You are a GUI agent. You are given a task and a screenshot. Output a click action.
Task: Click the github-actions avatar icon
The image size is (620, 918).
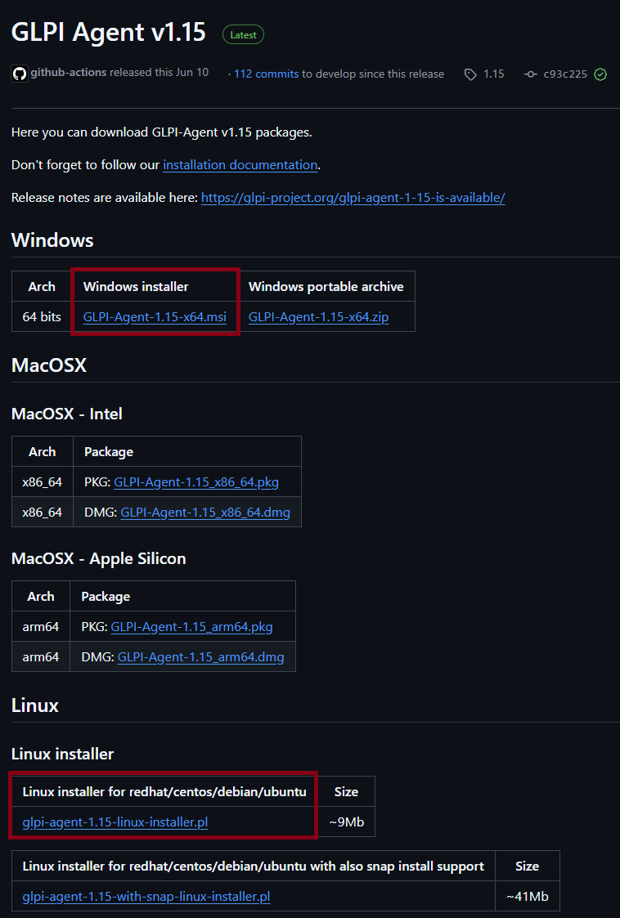coord(20,74)
